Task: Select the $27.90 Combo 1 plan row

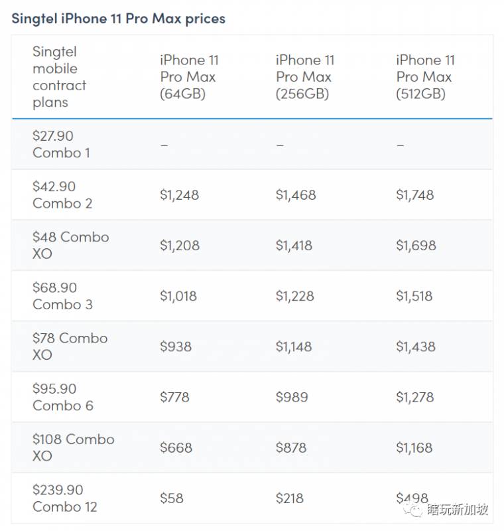Action: (x=62, y=144)
